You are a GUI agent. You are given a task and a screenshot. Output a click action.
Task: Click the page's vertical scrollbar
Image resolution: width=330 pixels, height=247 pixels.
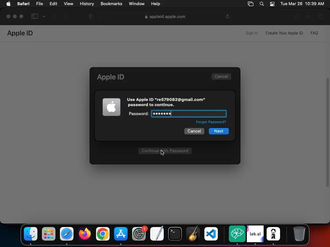tap(327, 132)
